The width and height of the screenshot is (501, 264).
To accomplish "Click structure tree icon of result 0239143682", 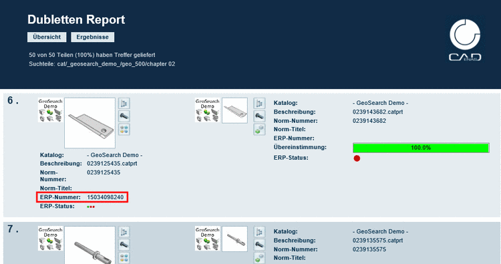I will [x=259, y=104].
